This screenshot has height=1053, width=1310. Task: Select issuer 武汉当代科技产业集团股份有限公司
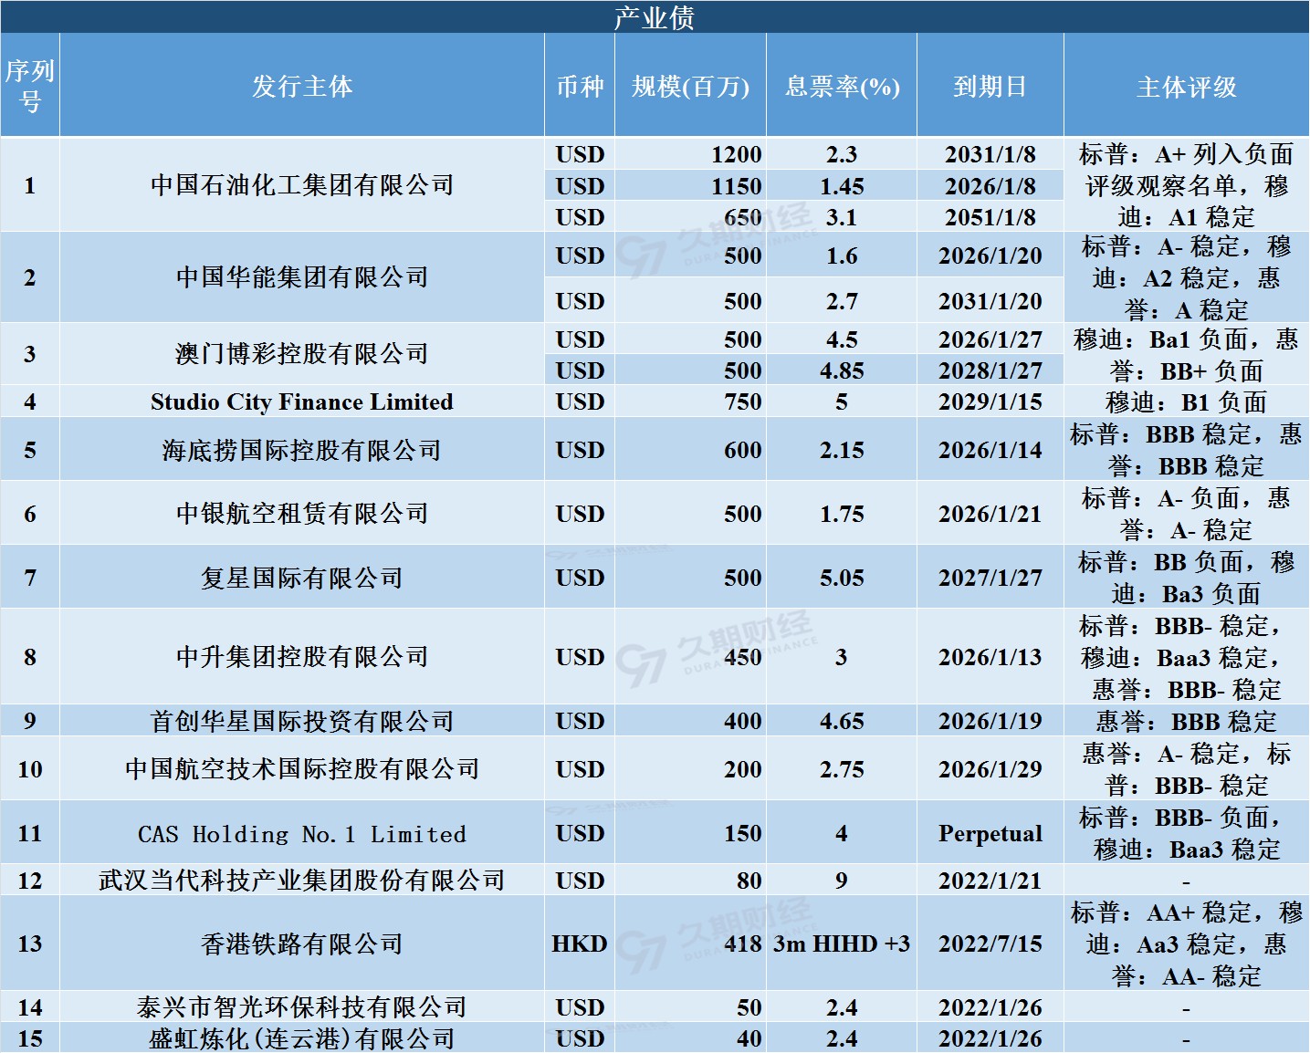click(302, 881)
